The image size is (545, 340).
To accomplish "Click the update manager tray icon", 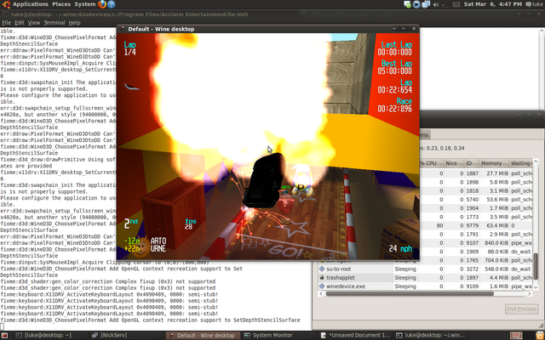I will point(407,4).
